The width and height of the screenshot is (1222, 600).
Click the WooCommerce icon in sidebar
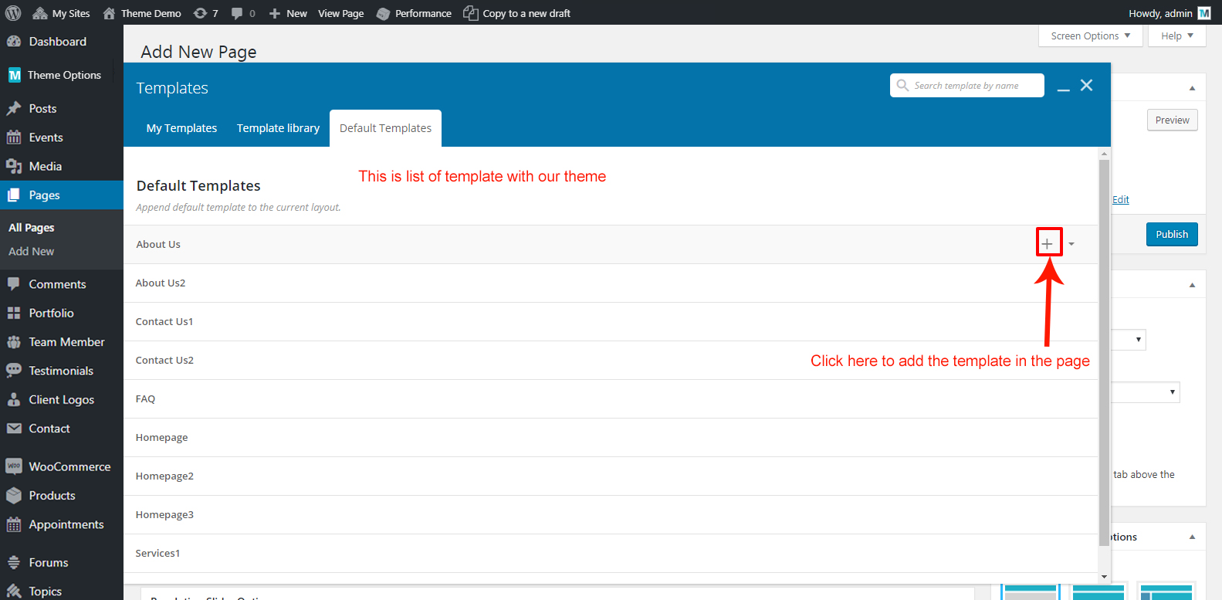pyautogui.click(x=14, y=466)
